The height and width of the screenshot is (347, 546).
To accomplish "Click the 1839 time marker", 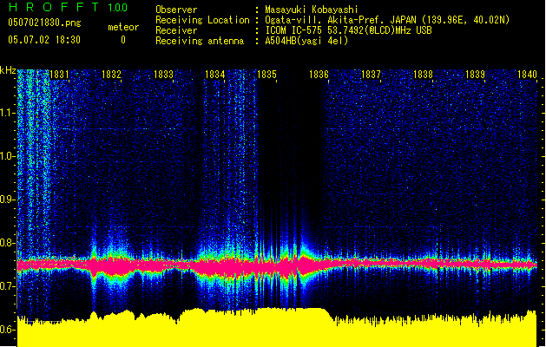I will click(476, 75).
